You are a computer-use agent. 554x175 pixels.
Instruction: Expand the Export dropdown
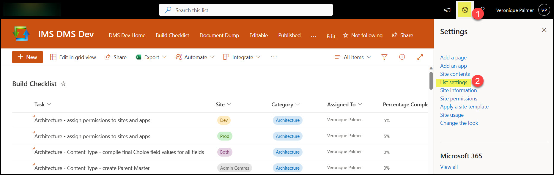click(x=151, y=57)
